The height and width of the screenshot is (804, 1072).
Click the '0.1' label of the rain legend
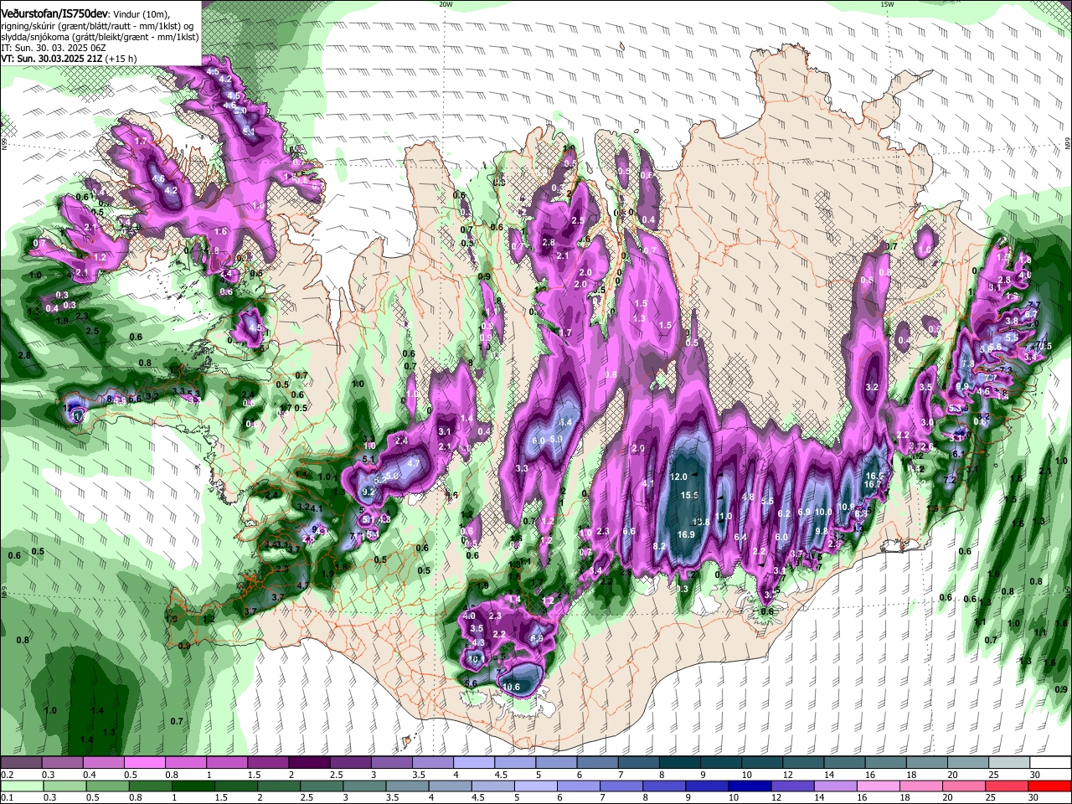(7, 798)
